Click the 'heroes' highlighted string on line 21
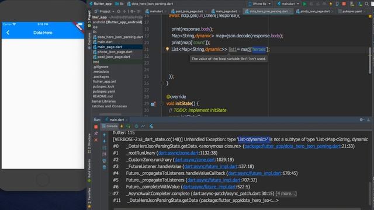 click(x=259, y=49)
